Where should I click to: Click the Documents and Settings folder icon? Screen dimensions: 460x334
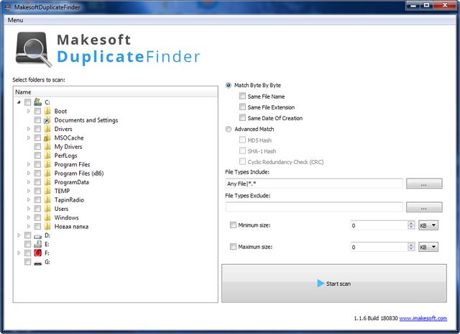pyautogui.click(x=47, y=120)
